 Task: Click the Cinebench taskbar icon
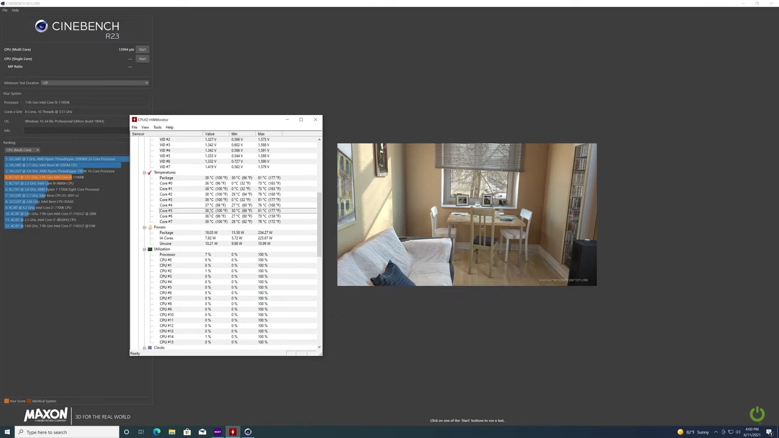coord(248,432)
